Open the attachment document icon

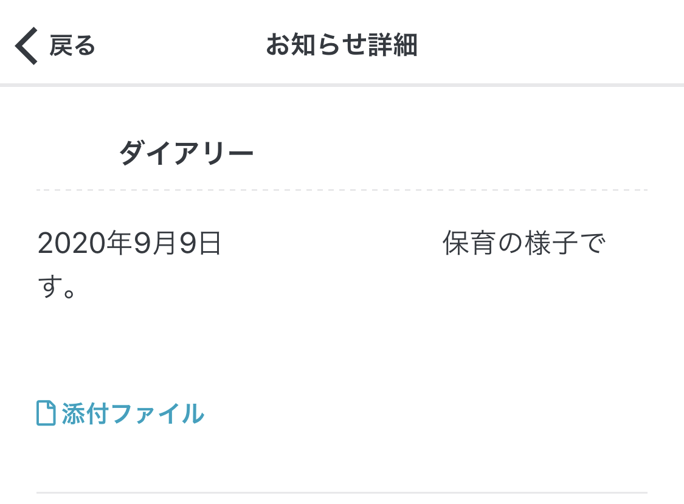click(x=46, y=413)
